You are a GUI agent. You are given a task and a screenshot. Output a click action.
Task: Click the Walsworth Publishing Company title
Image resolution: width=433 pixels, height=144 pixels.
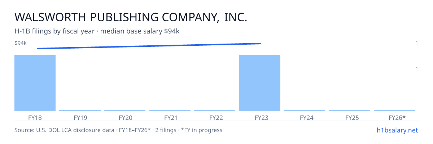click(131, 17)
